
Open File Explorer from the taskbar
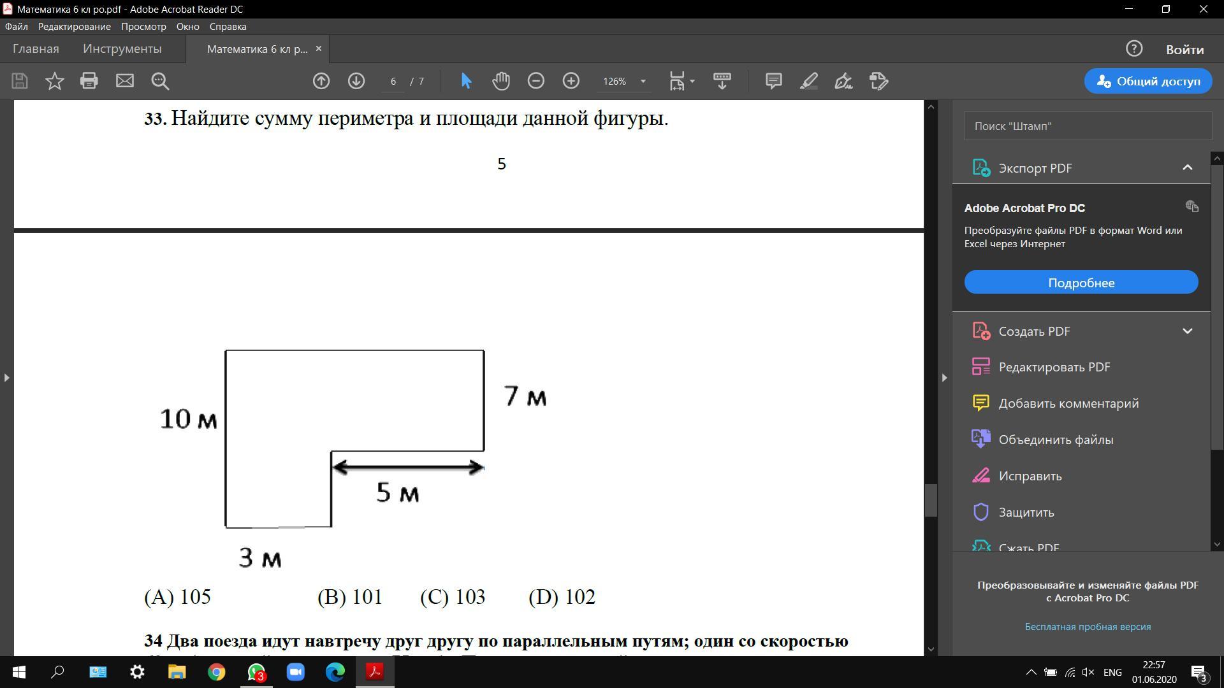point(177,672)
